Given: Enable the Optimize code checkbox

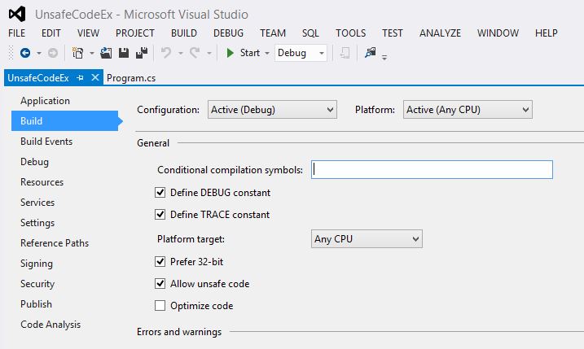Looking at the screenshot, I should click(x=160, y=306).
